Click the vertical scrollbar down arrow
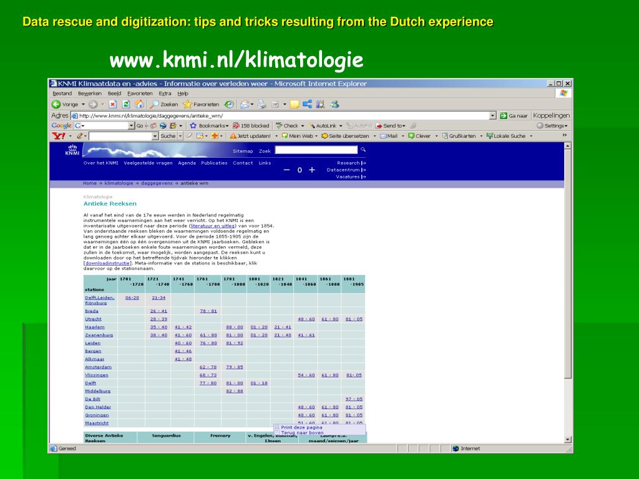 pyautogui.click(x=568, y=440)
